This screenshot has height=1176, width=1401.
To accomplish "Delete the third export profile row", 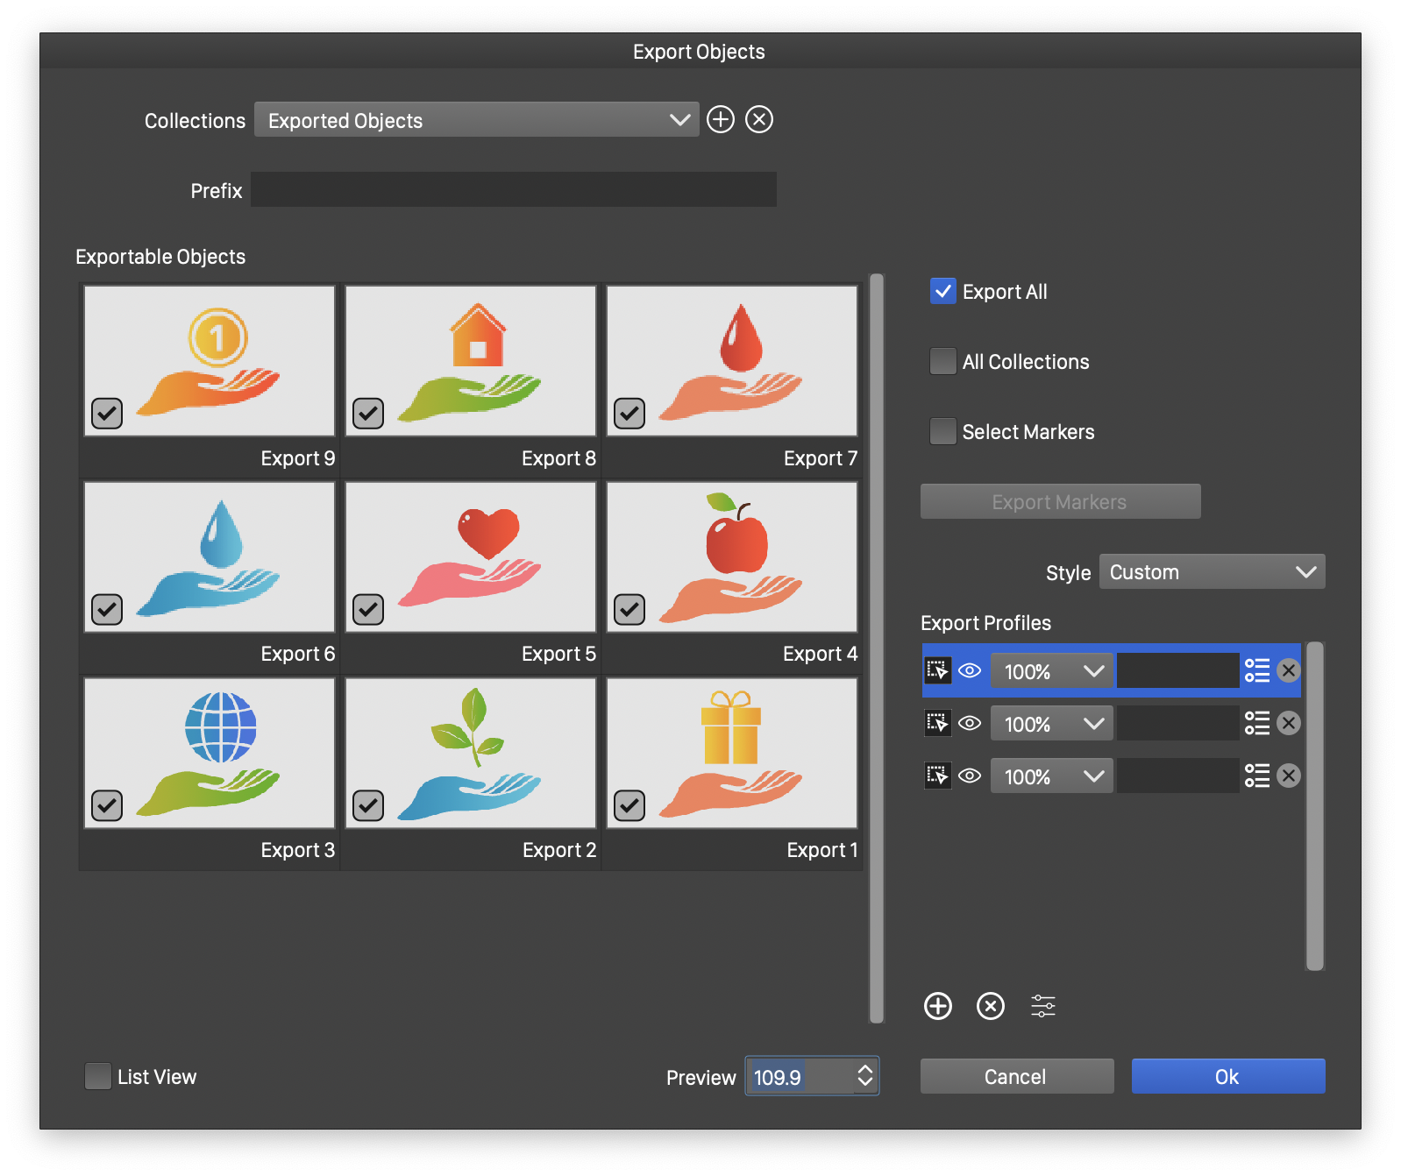I will click(1288, 776).
